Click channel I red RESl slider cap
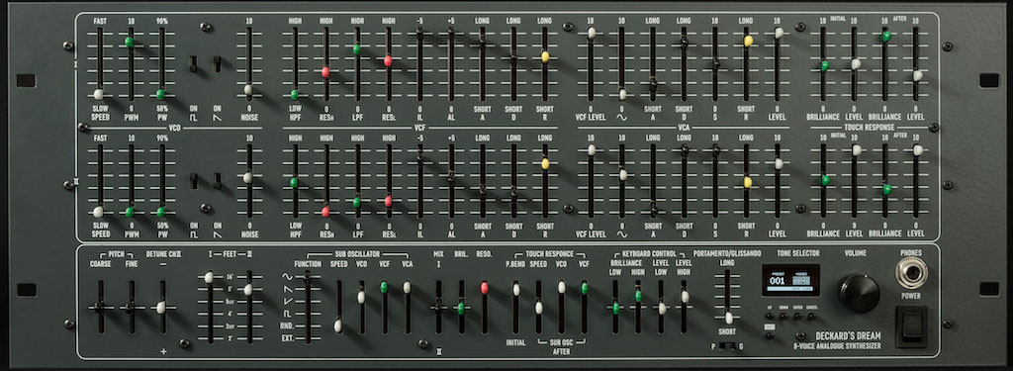This screenshot has height=371, width=1013. tap(388, 60)
